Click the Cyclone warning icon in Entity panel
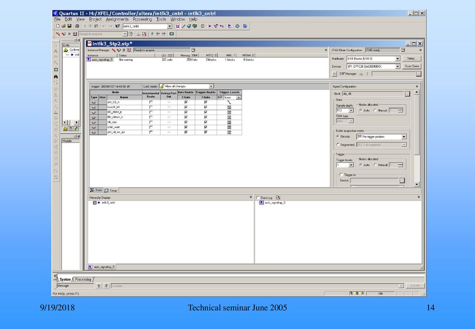 pyautogui.click(x=66, y=50)
